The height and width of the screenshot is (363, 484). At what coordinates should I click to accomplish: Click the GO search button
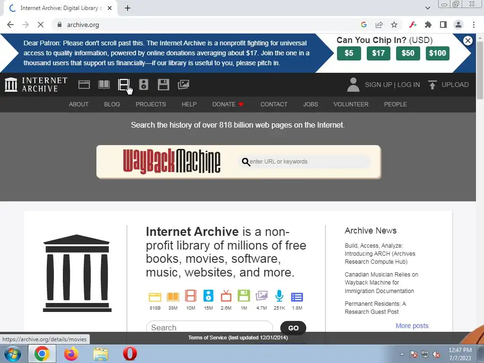pyautogui.click(x=293, y=328)
